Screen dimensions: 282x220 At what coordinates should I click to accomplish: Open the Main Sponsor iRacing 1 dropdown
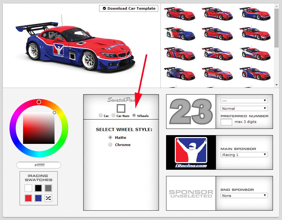(x=244, y=154)
